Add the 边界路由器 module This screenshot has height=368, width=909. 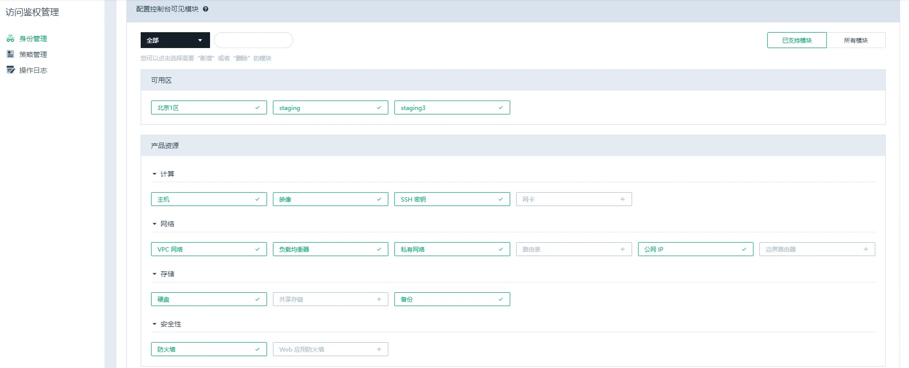tap(817, 249)
